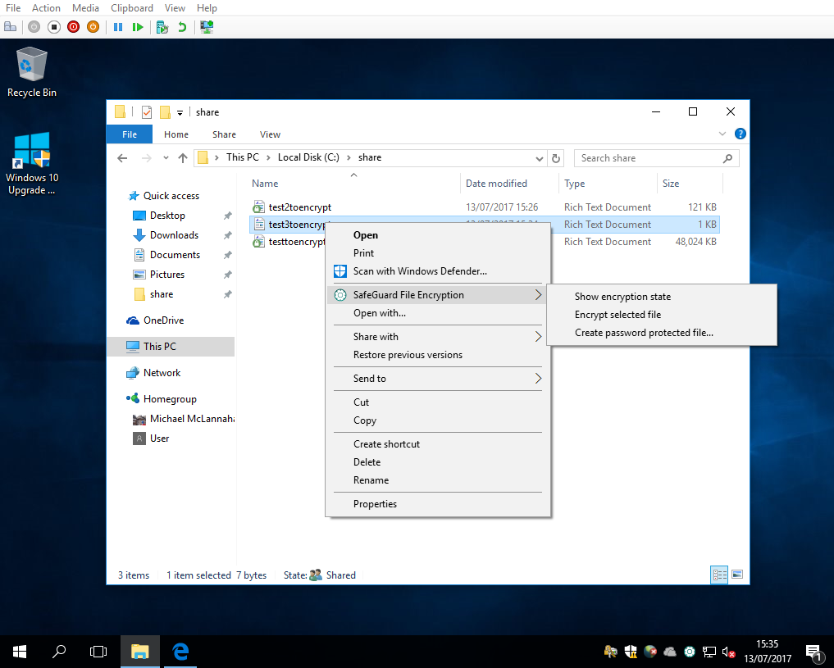Pause the virtual machine
Image resolution: width=834 pixels, height=668 pixels.
coord(118,26)
